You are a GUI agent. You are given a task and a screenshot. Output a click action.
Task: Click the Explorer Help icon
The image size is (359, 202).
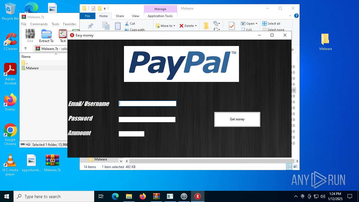pos(296,16)
